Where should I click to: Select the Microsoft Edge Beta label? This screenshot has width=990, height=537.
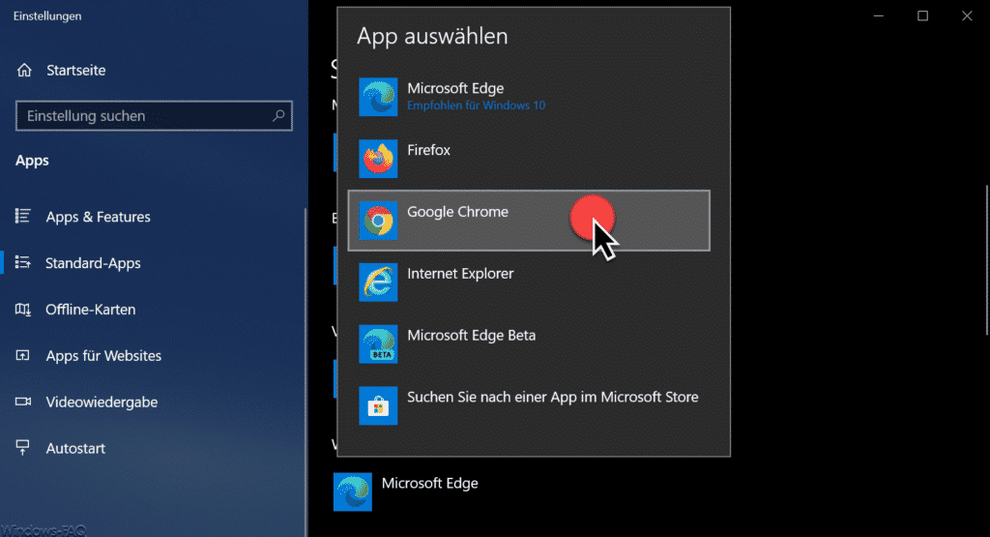pyautogui.click(x=471, y=336)
